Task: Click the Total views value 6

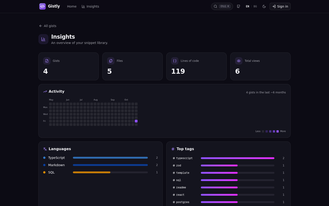Action: [x=237, y=71]
